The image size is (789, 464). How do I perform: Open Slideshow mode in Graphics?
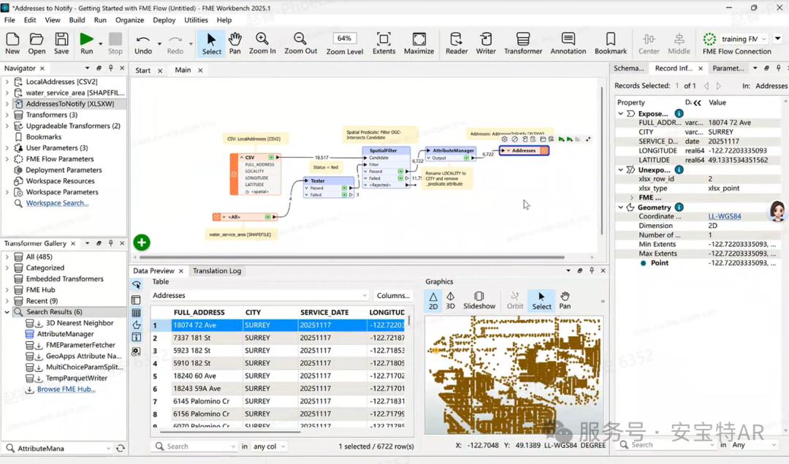coord(479,300)
